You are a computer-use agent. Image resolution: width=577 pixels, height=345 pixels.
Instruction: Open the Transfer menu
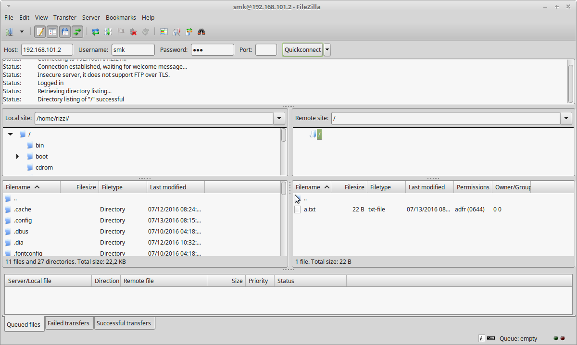tap(65, 17)
